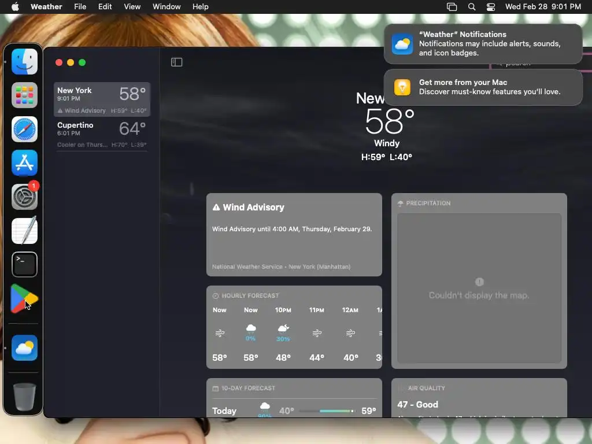The width and height of the screenshot is (592, 444).
Task: Click the National Weather Service source text
Action: pyautogui.click(x=282, y=267)
